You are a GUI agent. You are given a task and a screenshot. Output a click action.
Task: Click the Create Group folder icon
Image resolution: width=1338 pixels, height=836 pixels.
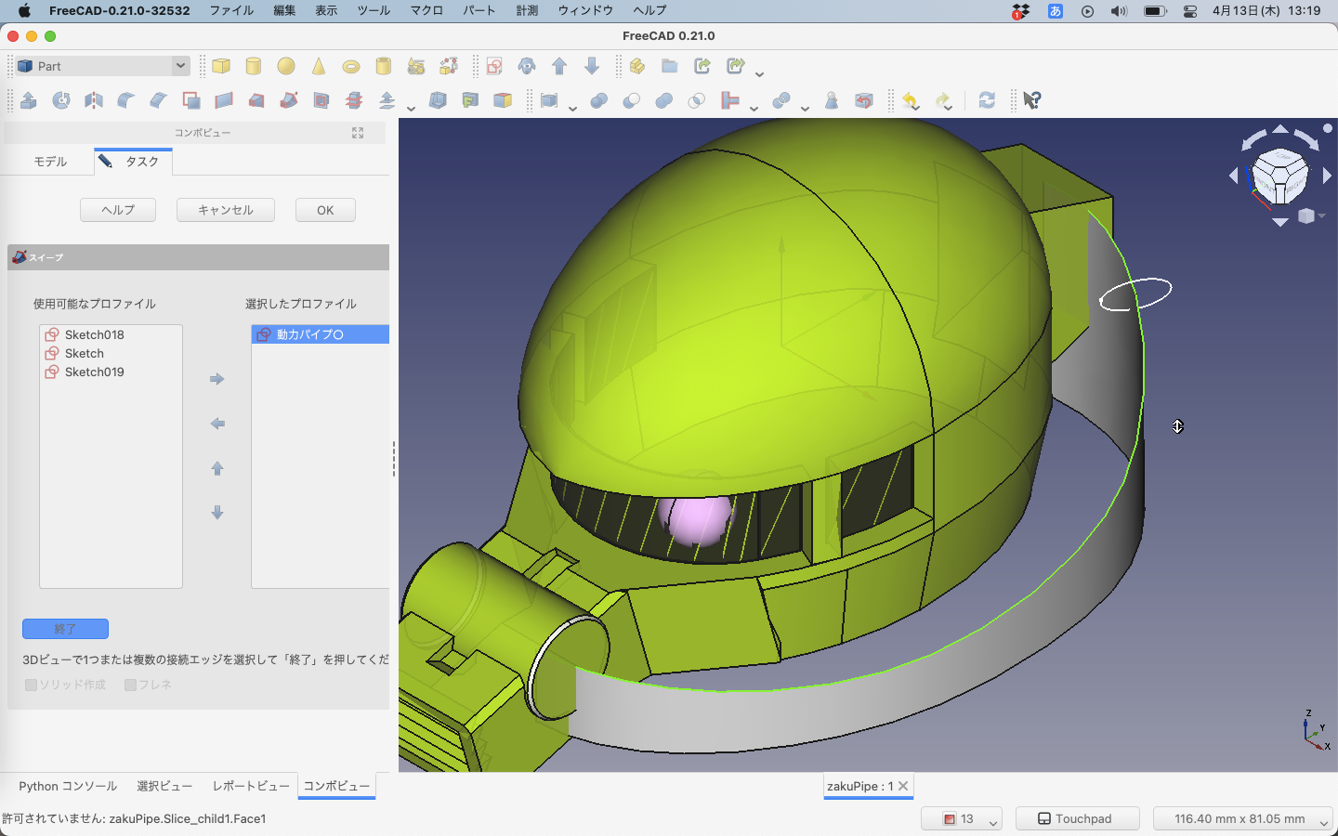670,66
